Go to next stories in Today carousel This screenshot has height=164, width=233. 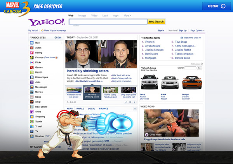click(x=134, y=102)
